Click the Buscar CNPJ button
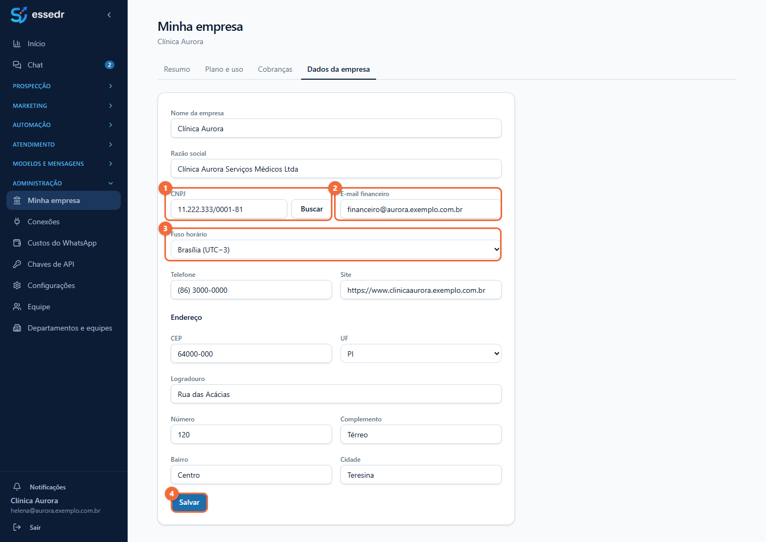 pos(312,209)
